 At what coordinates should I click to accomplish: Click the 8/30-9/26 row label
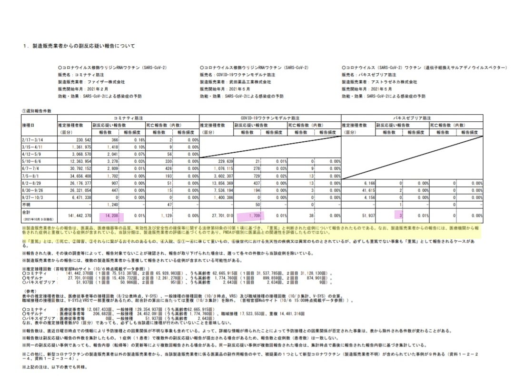(32, 190)
